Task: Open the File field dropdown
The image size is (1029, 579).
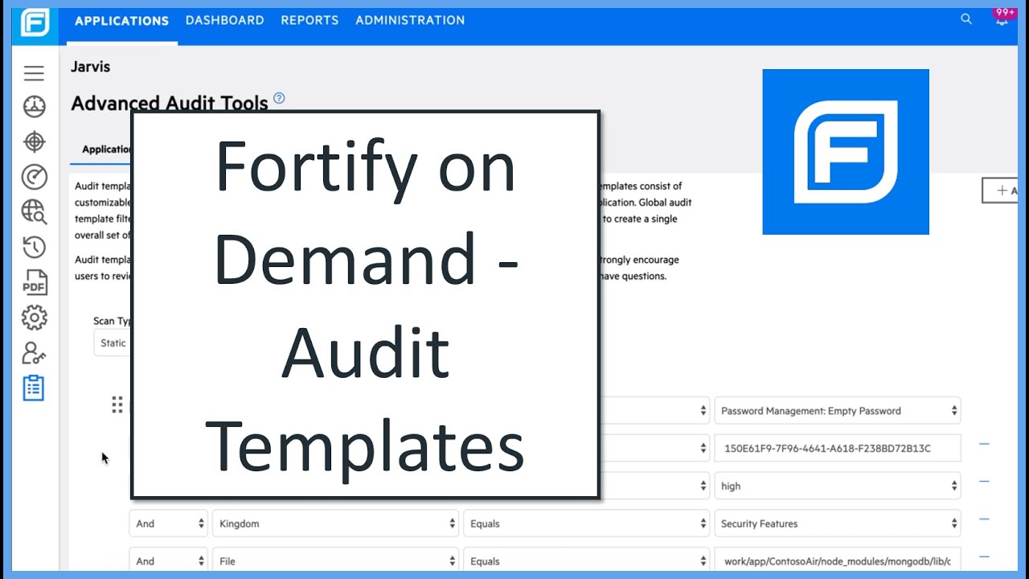Action: point(335,561)
